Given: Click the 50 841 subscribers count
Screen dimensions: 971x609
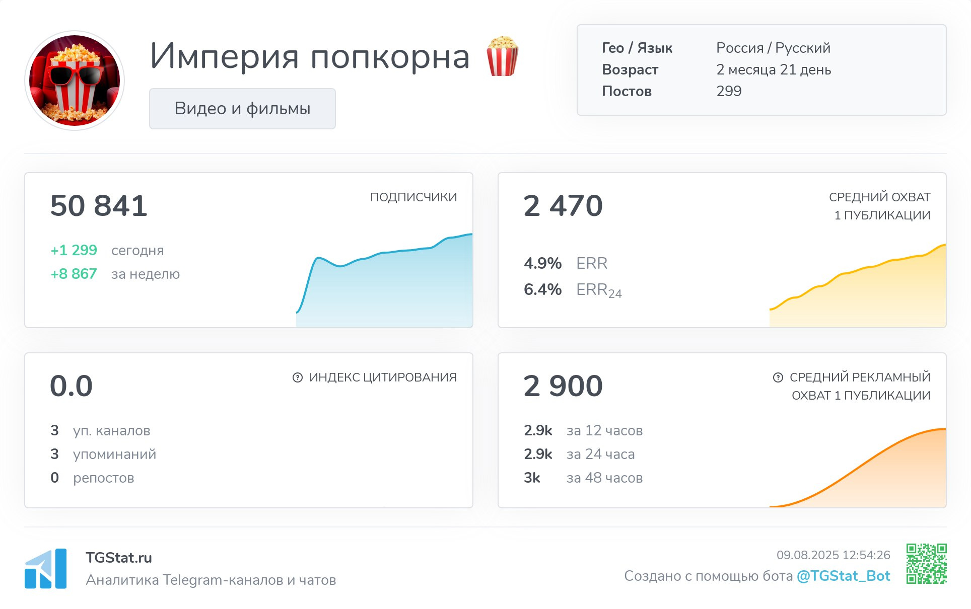Looking at the screenshot, I should pos(99,206).
